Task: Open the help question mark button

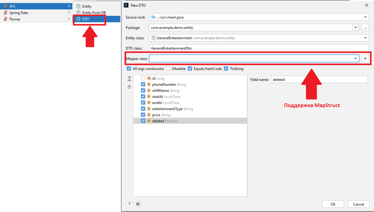Action: 129,204
